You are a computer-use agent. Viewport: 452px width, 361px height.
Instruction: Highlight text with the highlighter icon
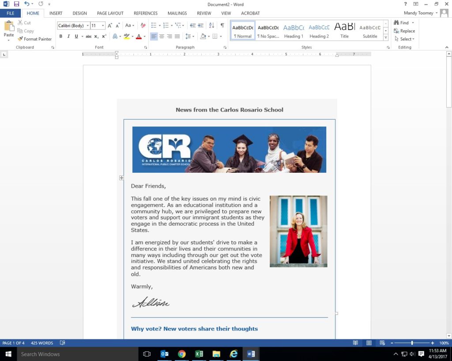tap(126, 36)
